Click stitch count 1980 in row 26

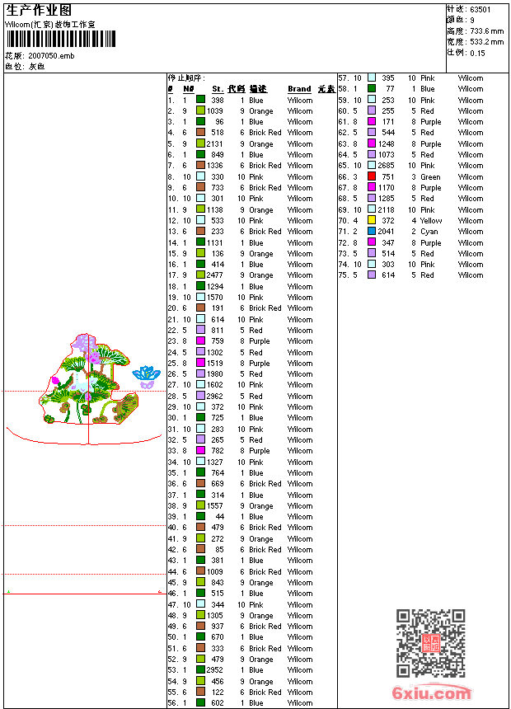pos(215,374)
